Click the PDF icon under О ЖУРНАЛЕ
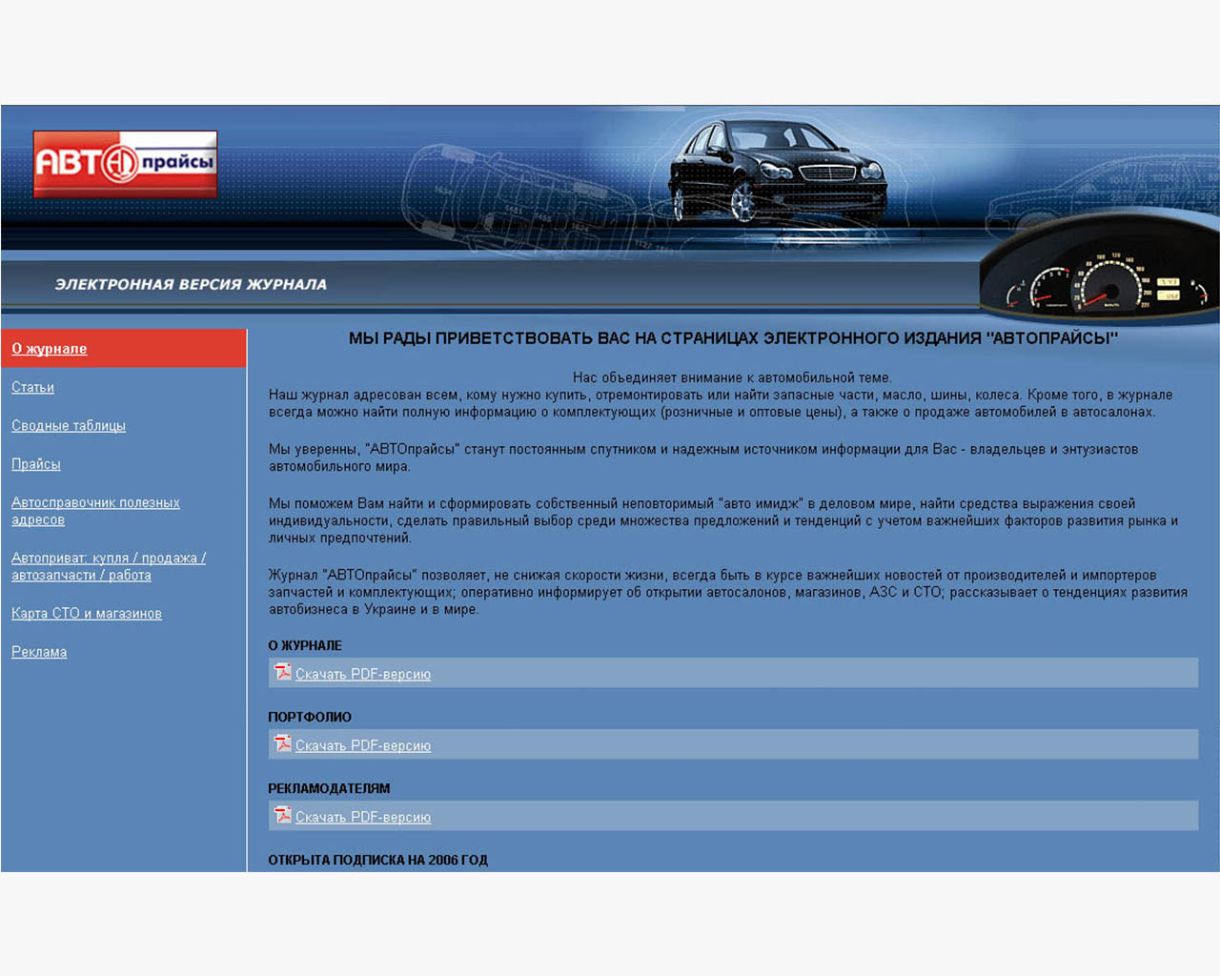The height and width of the screenshot is (976, 1220). pyautogui.click(x=283, y=672)
